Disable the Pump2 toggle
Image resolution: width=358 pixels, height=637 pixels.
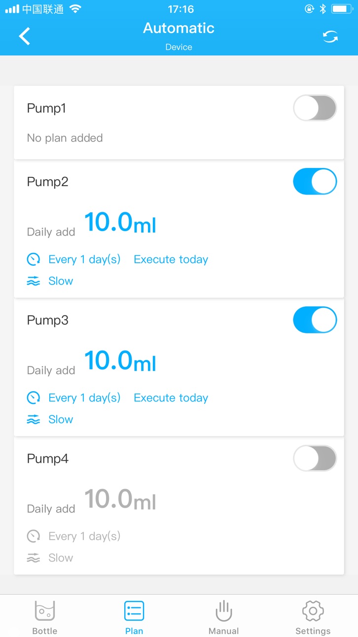[x=315, y=182]
